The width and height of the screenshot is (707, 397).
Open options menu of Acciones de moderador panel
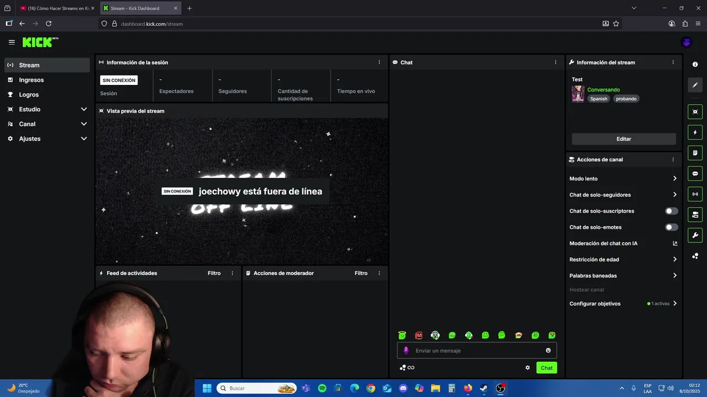tap(379, 273)
